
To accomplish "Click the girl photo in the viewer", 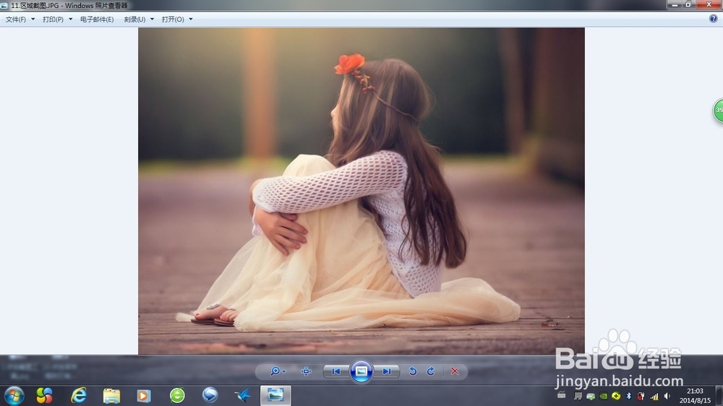I will (x=361, y=191).
